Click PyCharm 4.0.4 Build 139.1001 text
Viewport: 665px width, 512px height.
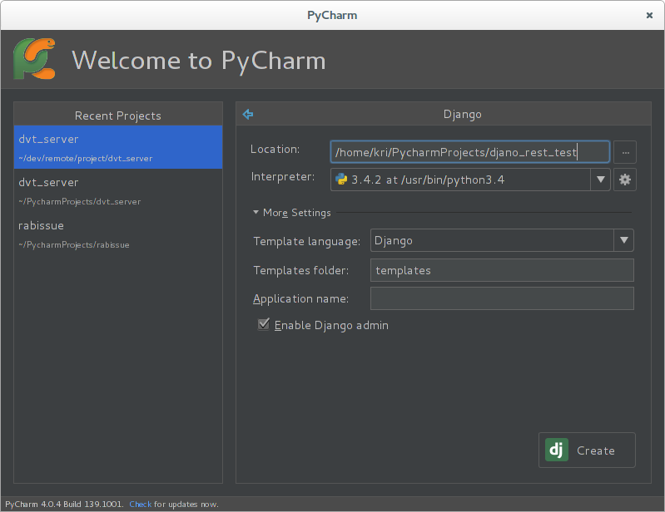pyautogui.click(x=64, y=504)
